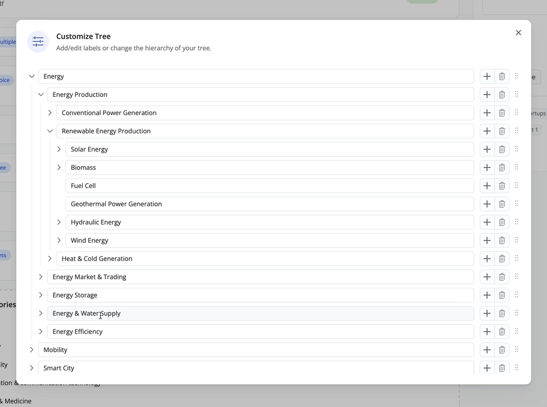Viewport: 547px width, 407px height.
Task: Collapse the Energy Production branch
Action: pos(41,95)
